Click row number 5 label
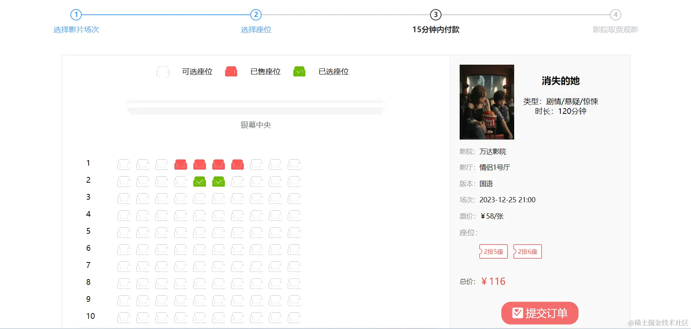691x329 pixels. point(88,231)
